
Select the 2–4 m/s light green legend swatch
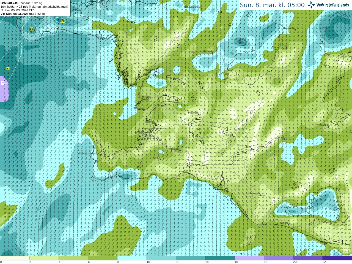pyautogui.click(x=44, y=258)
